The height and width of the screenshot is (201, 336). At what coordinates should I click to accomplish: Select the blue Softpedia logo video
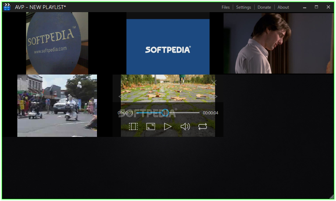coord(168,47)
